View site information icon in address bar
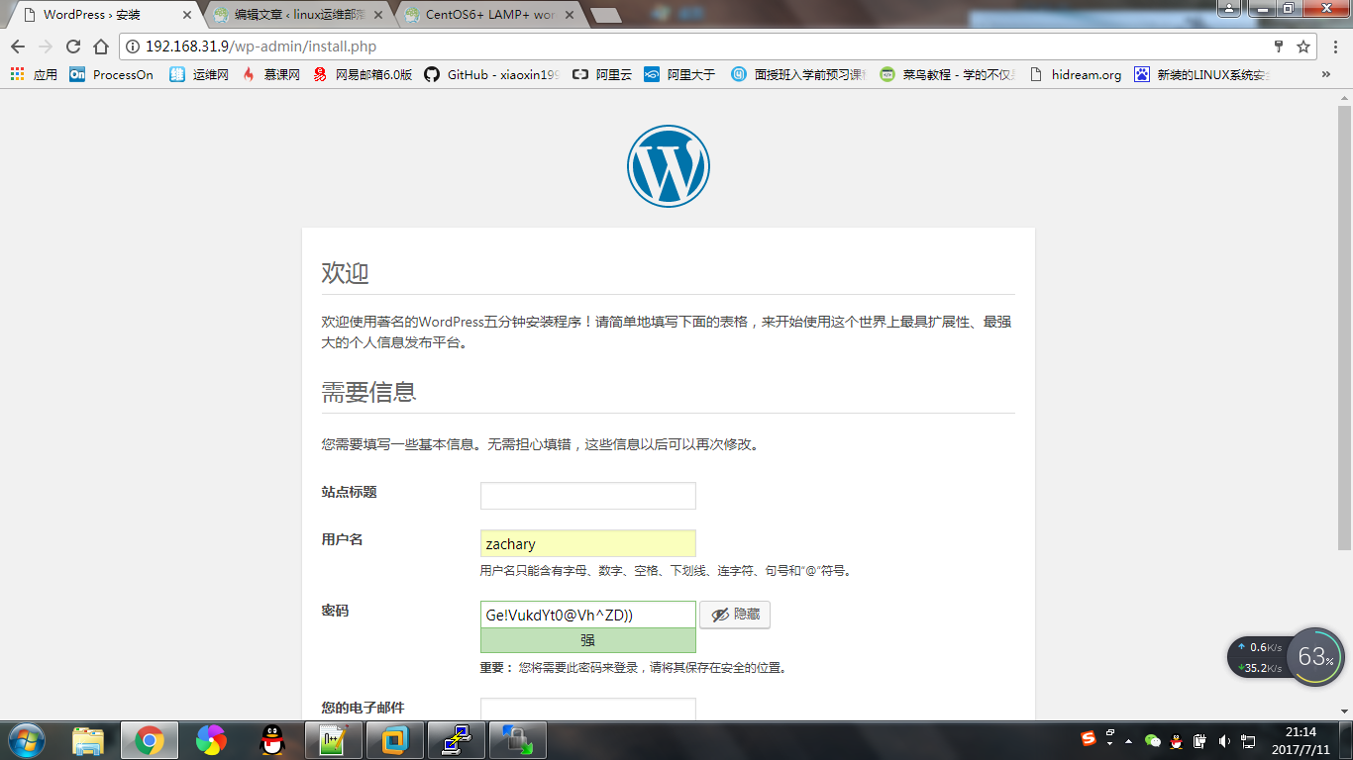 (133, 47)
